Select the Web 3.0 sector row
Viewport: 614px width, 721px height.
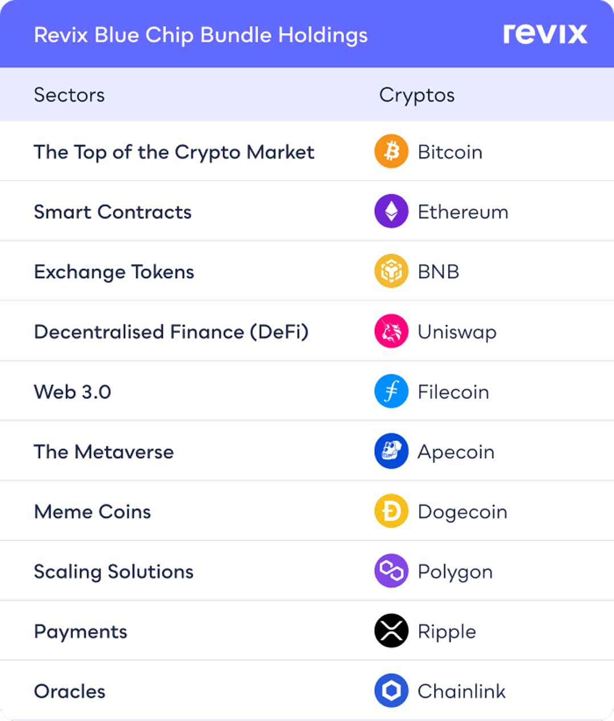click(72, 392)
